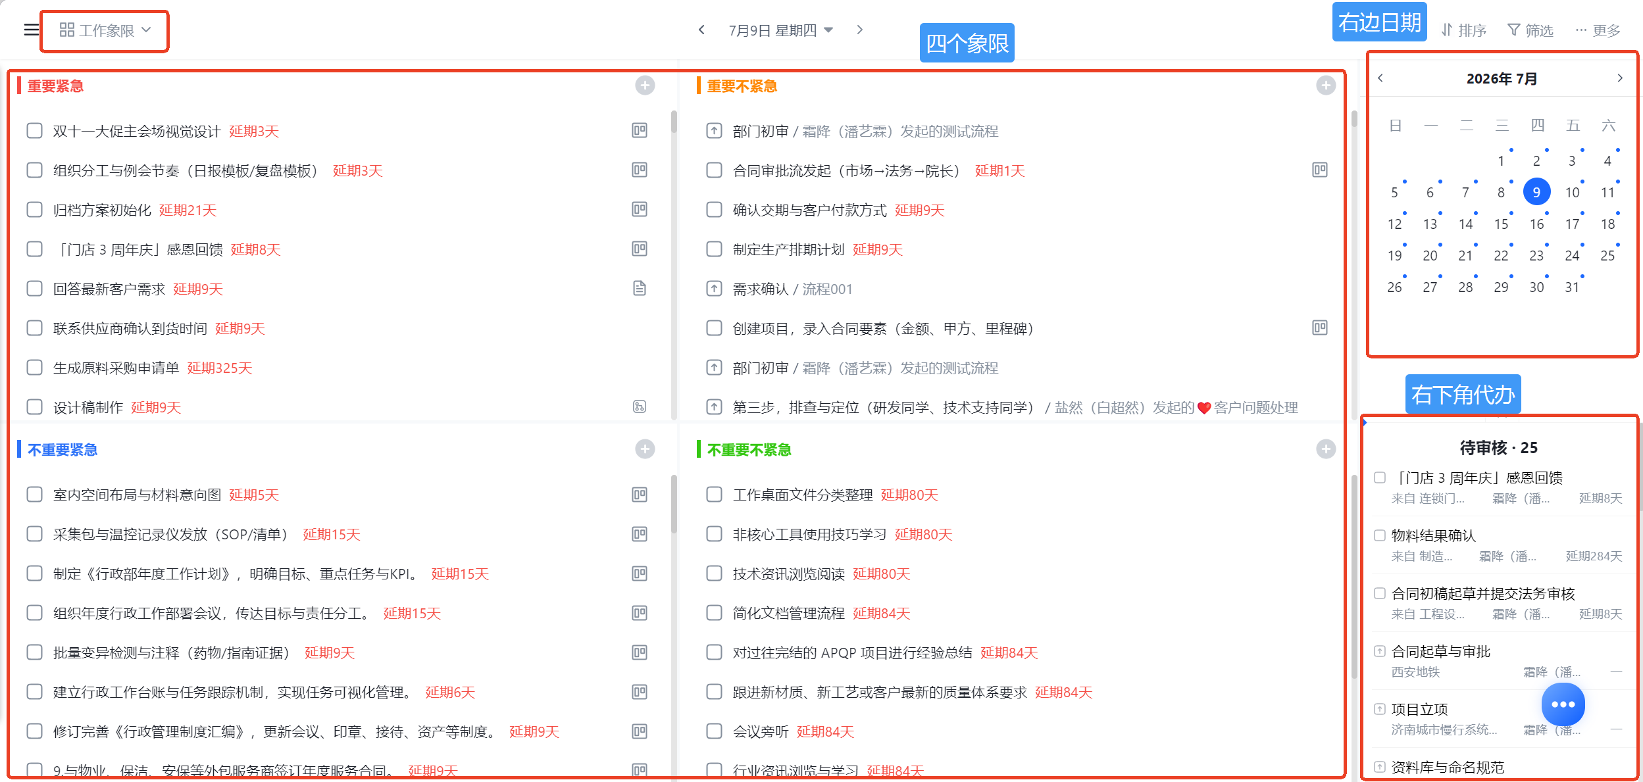This screenshot has width=1643, height=782.
Task: Open board icon for 归档方案初始化
Action: [x=640, y=209]
